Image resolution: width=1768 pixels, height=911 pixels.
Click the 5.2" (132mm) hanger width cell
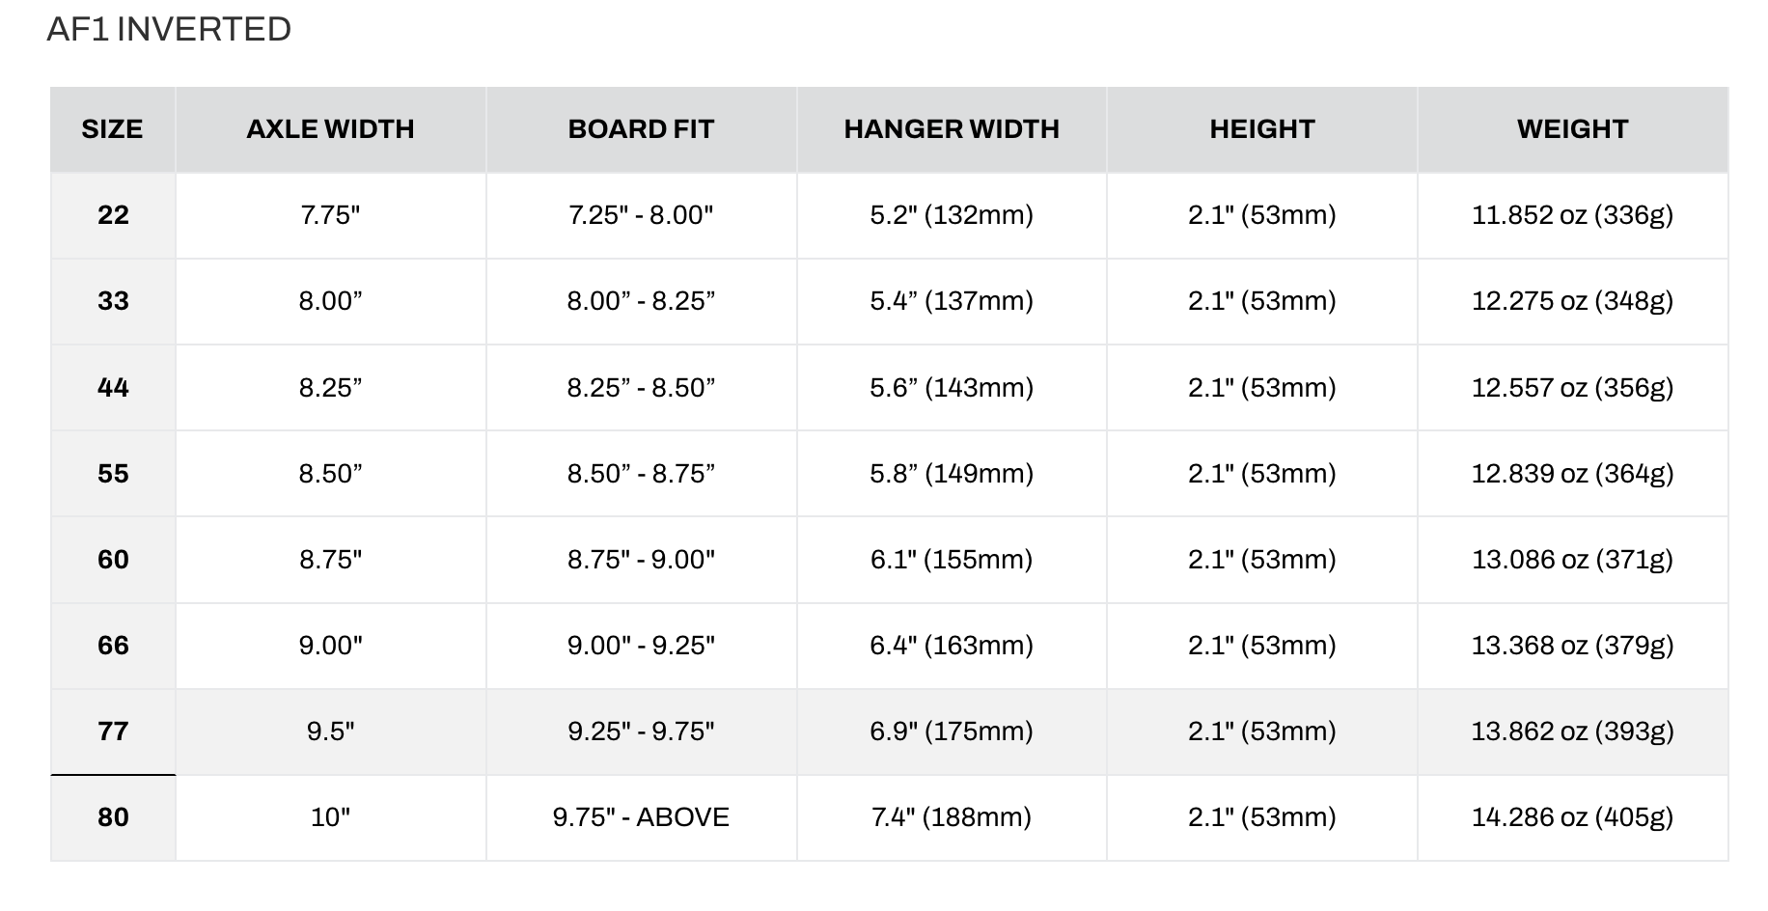952,215
